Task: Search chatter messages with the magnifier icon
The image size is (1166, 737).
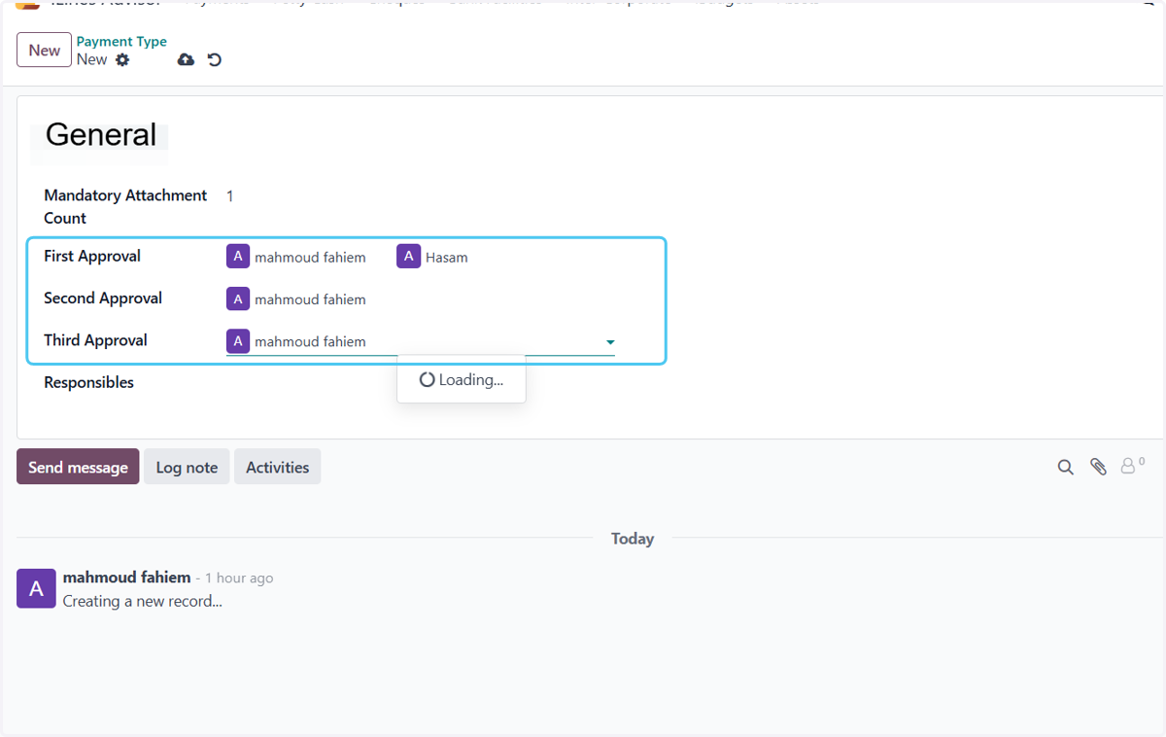Action: pos(1066,468)
